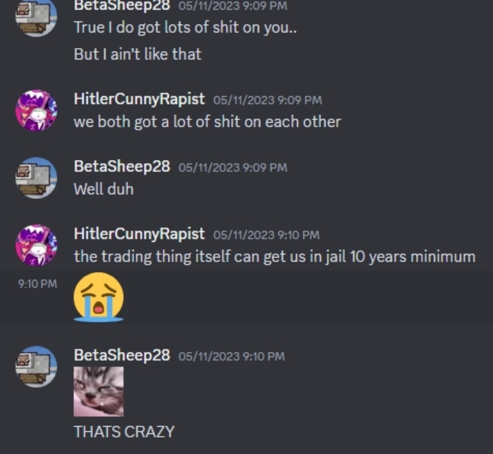Image resolution: width=493 pixels, height=454 pixels.
Task: Click the BetaSheep28 username above the cat image
Action: pyautogui.click(x=122, y=355)
